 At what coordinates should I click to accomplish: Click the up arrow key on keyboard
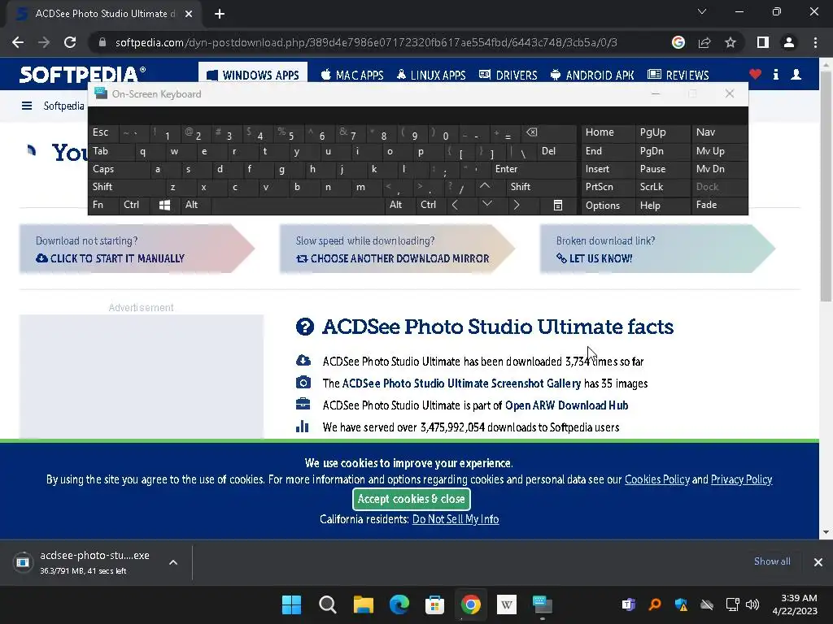485,187
